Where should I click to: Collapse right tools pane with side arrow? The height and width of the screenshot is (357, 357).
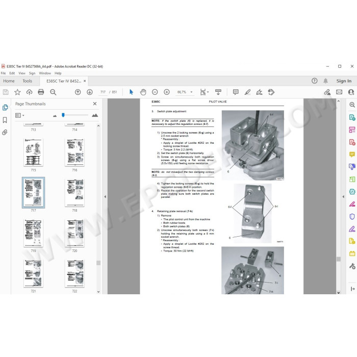tap(343, 196)
